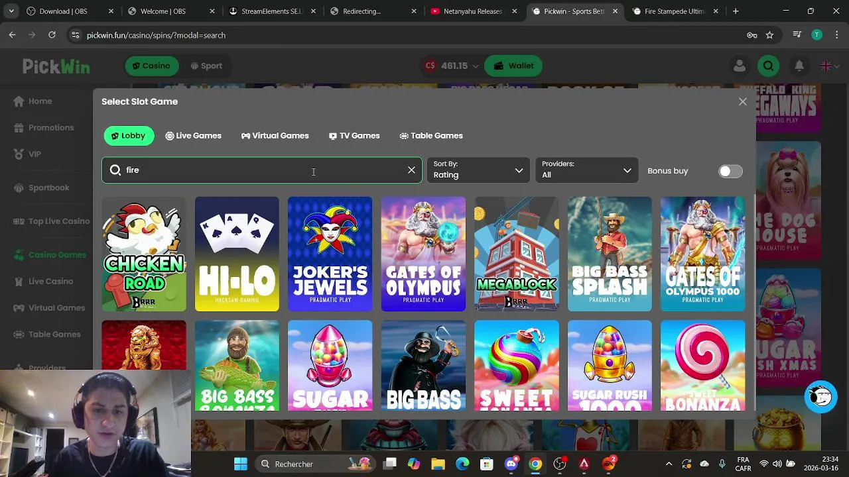Viewport: 849px width, 477px height.
Task: Click the Sport button in the header
Action: 206,66
